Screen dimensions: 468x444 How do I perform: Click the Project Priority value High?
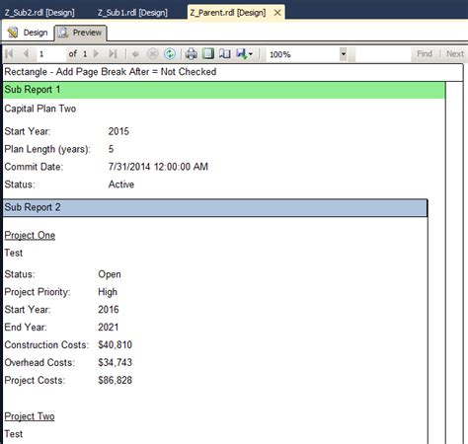click(x=108, y=292)
